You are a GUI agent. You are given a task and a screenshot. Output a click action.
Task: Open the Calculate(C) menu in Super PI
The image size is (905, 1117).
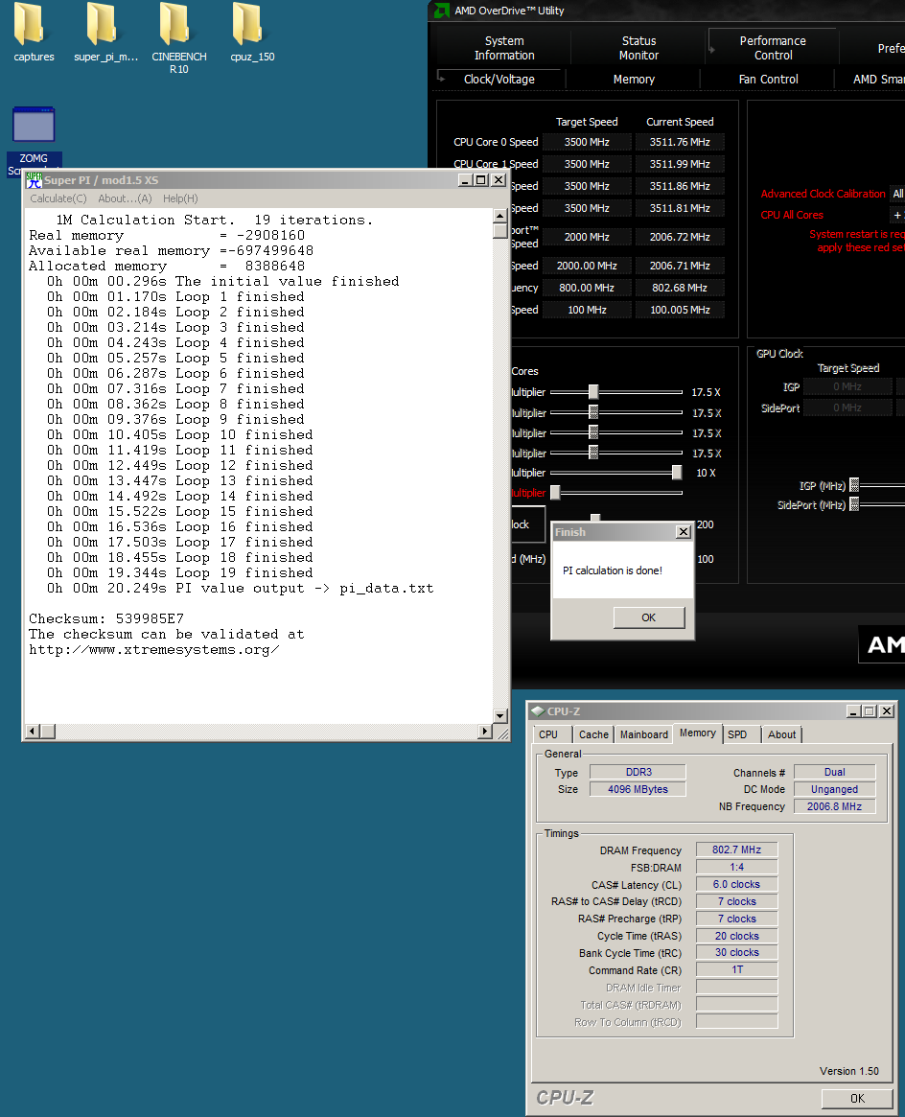(x=58, y=198)
